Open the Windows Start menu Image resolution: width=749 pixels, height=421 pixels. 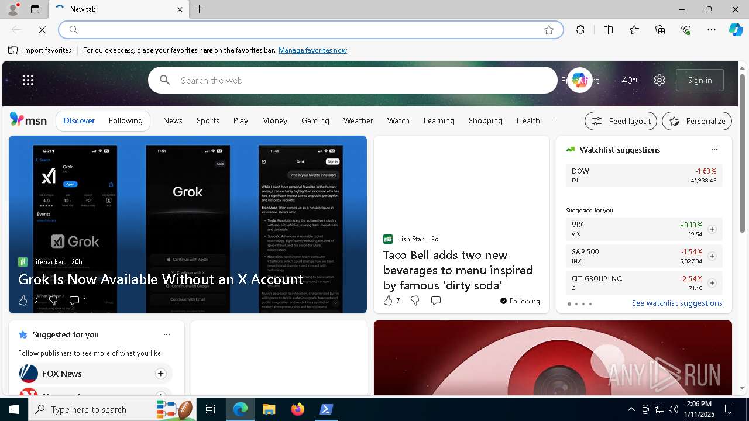click(x=14, y=409)
